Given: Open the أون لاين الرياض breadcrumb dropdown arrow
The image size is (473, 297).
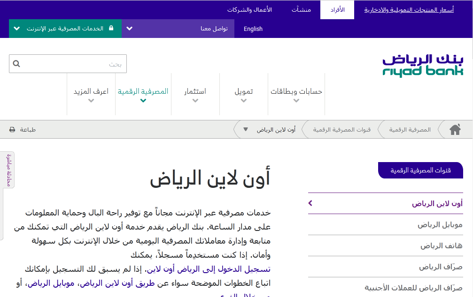Looking at the screenshot, I should (x=246, y=129).
